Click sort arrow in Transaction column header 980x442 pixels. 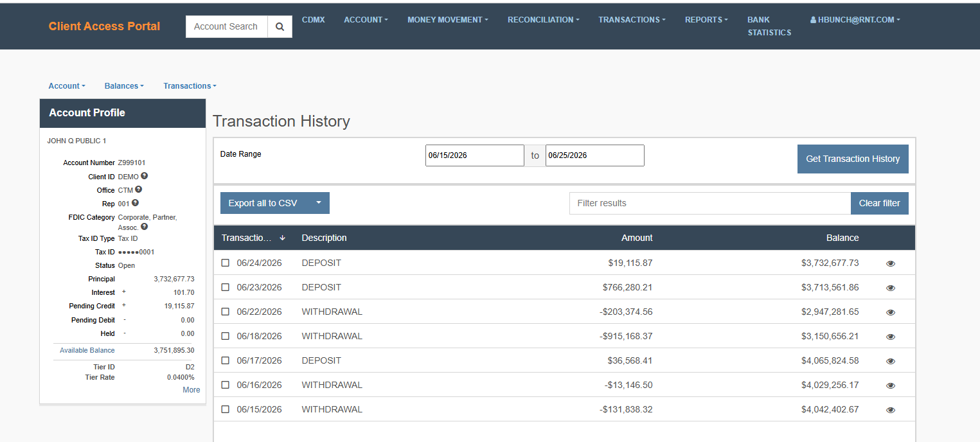pyautogui.click(x=282, y=238)
